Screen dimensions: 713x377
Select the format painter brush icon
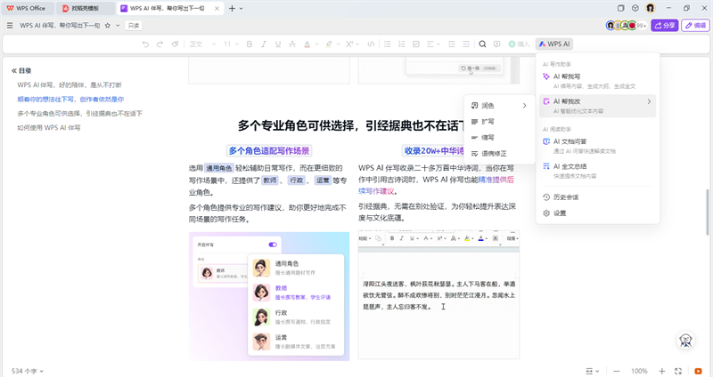[x=175, y=44]
